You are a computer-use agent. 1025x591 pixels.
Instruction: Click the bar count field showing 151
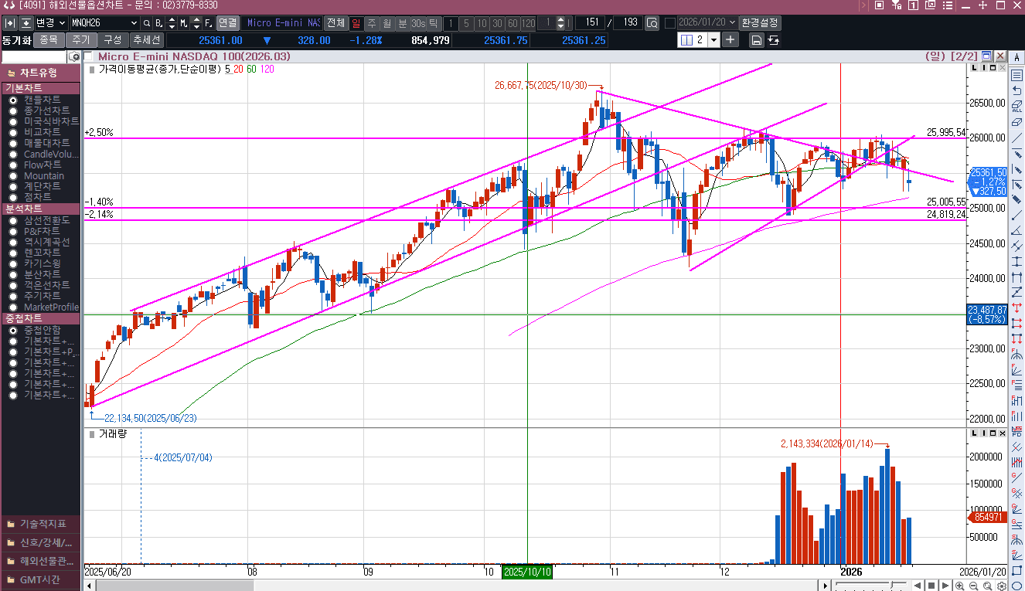[590, 23]
